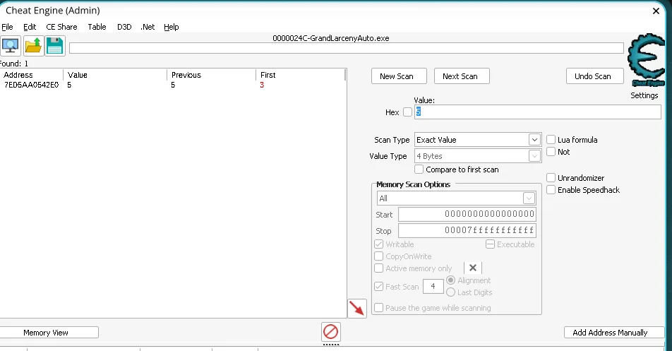
Task: Open the process selection computer icon
Action: point(11,46)
